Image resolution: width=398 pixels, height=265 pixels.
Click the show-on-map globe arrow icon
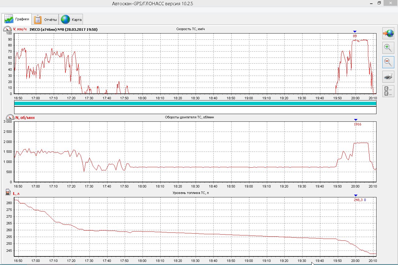click(x=388, y=33)
